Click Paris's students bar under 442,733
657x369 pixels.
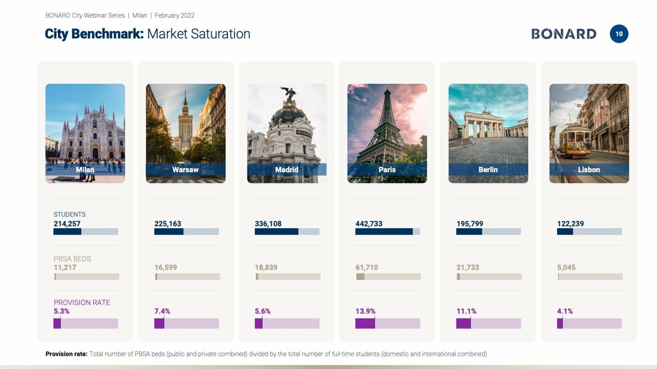click(x=388, y=232)
